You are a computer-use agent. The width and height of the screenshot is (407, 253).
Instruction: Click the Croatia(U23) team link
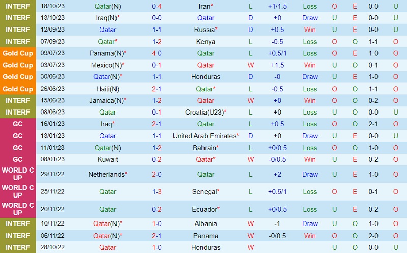(206, 112)
